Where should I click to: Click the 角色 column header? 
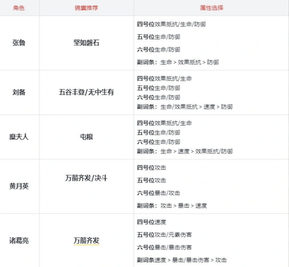[x=19, y=8]
